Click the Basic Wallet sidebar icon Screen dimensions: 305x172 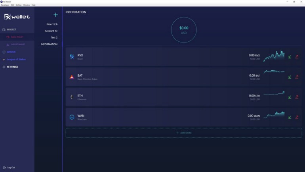point(8,37)
